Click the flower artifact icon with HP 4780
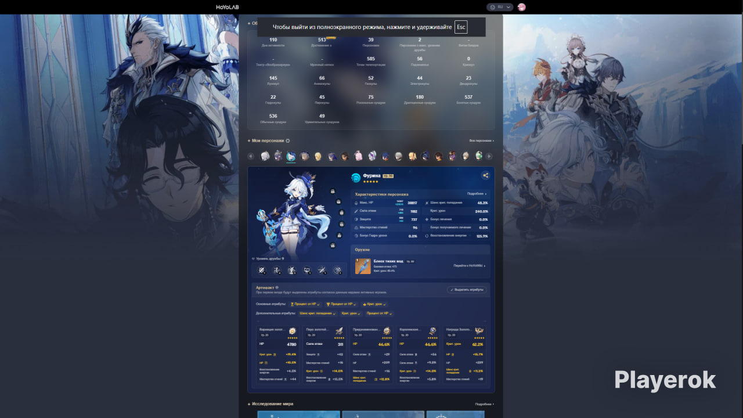Image resolution: width=743 pixels, height=418 pixels. [293, 331]
